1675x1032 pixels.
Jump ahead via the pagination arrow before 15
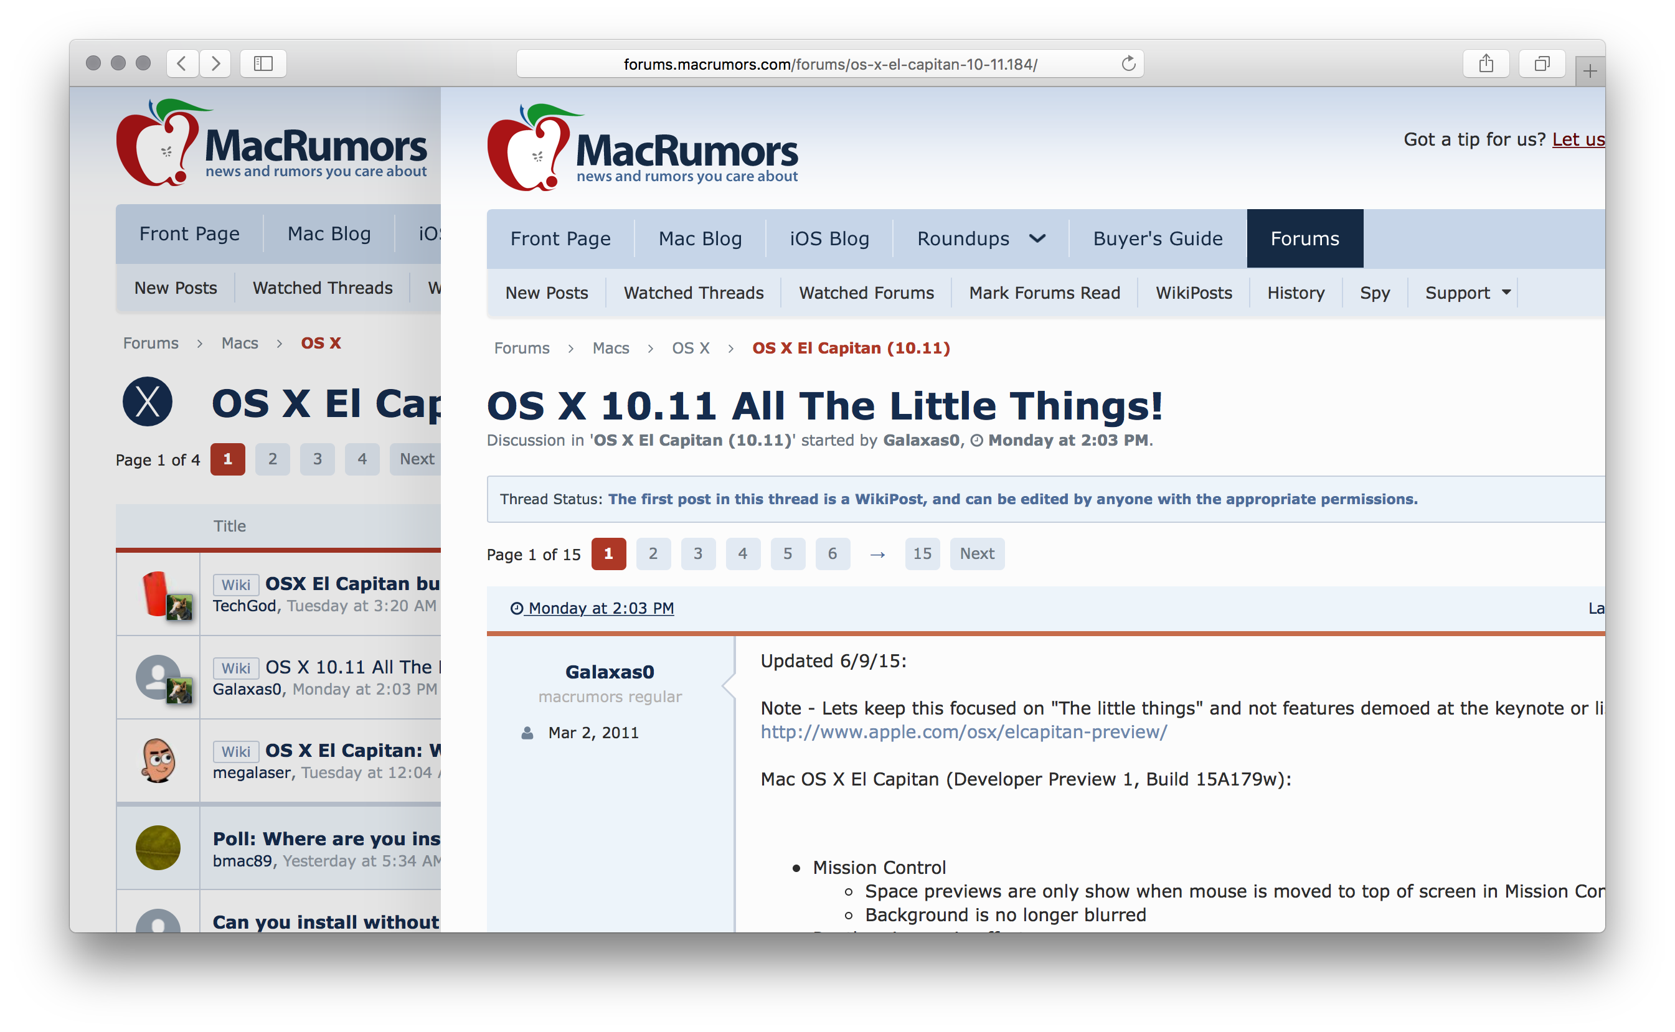point(877,554)
